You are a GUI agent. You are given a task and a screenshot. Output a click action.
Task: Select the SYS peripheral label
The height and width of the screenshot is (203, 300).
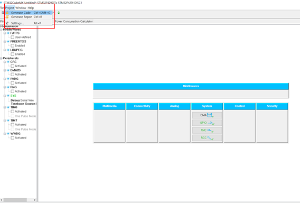(x=13, y=96)
